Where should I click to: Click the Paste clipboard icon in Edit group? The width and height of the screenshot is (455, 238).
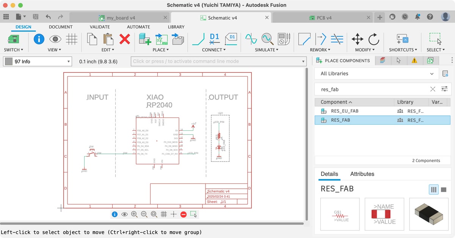pos(108,39)
